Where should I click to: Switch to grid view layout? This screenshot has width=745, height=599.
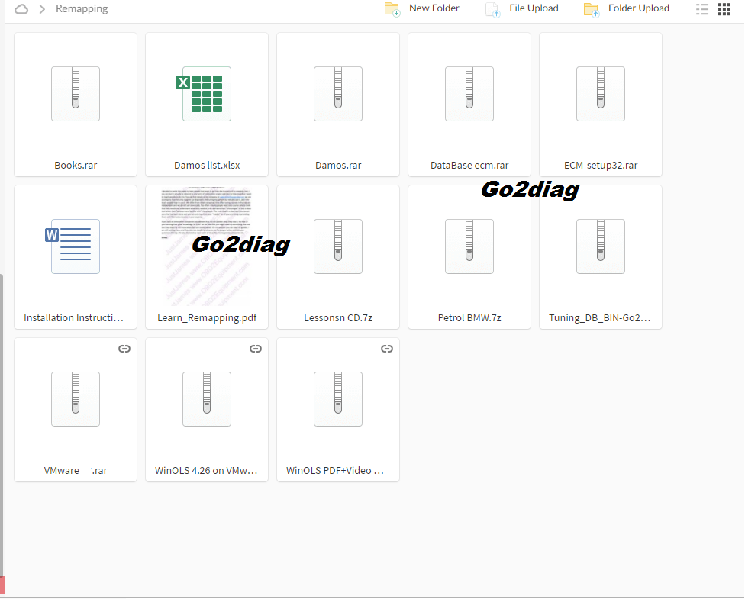pos(724,9)
